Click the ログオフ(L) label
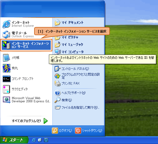 coord(65,131)
